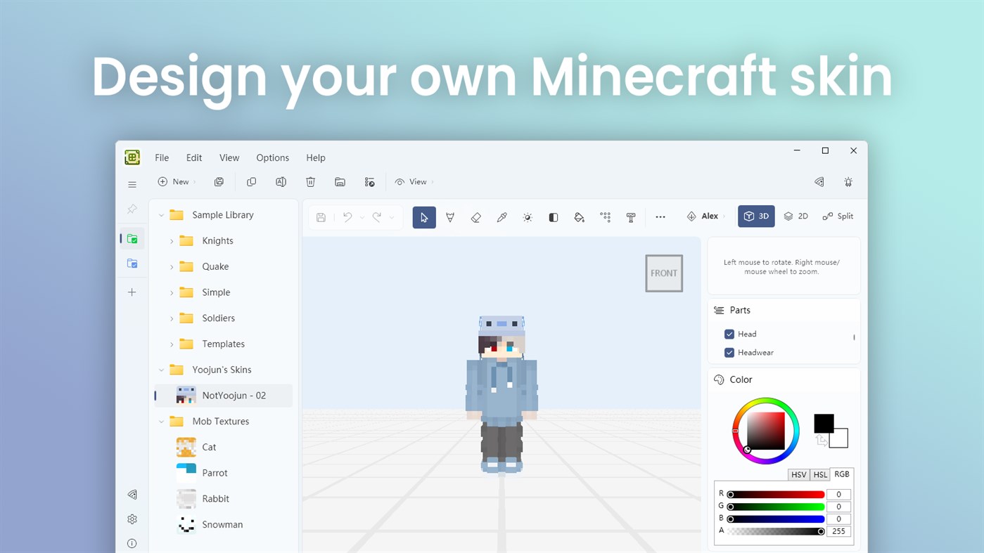Click the alpha A channel slider

pos(776,532)
